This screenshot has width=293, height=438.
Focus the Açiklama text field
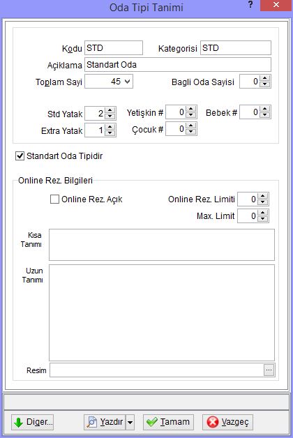coord(178,65)
